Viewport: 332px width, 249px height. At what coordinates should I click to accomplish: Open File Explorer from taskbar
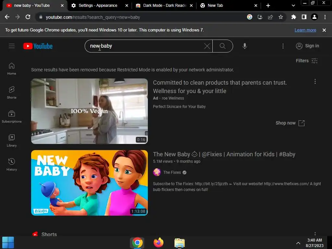coord(180,243)
